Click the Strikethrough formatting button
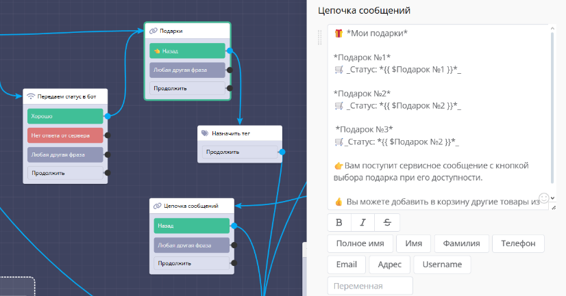566x296 pixels. click(387, 222)
